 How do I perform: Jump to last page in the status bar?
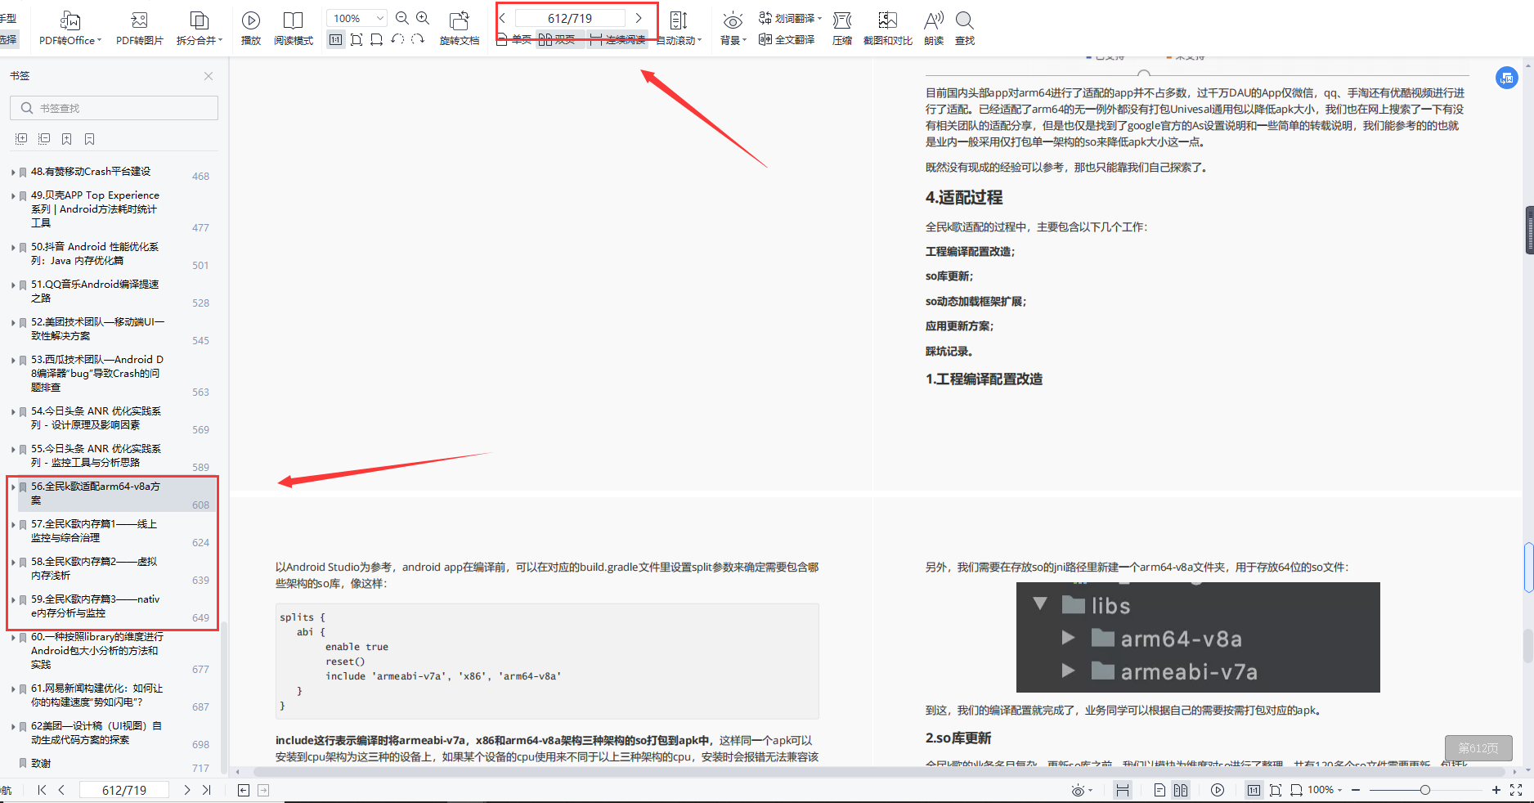click(x=206, y=790)
